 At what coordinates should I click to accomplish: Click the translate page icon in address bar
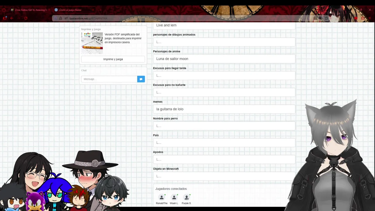point(321,18)
